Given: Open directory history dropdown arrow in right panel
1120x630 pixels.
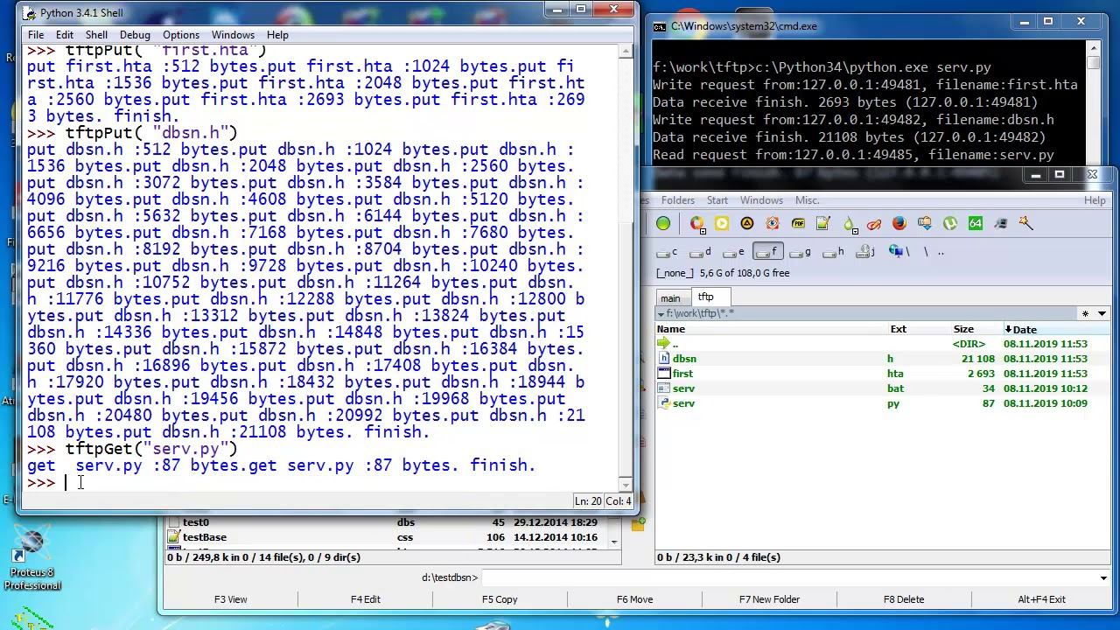Looking at the screenshot, I should pyautogui.click(x=1102, y=313).
